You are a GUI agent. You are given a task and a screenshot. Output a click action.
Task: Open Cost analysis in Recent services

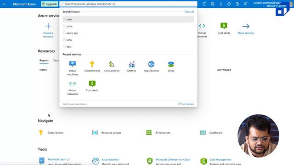point(112,66)
